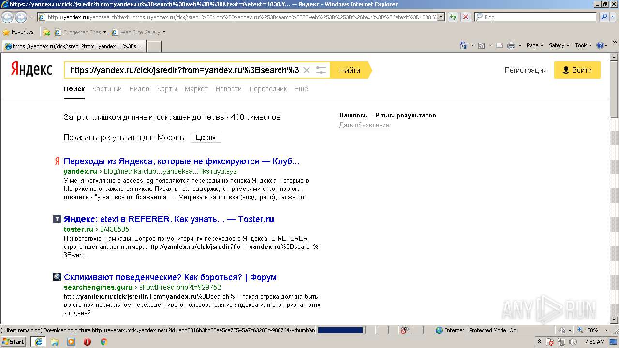Open the Favorites star button
The image size is (619, 348).
(x=18, y=32)
